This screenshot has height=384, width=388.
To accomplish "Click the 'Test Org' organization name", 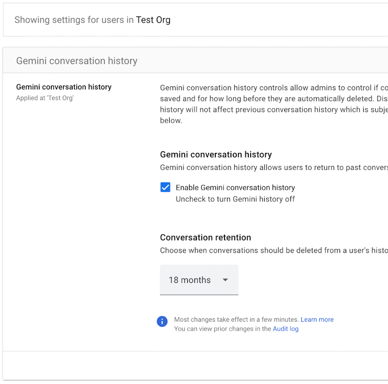I will [x=153, y=20].
